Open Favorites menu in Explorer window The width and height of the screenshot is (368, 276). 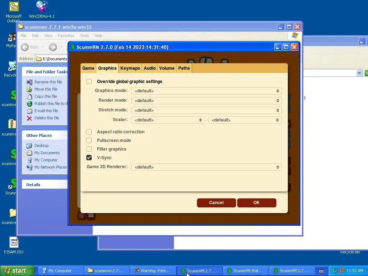[x=66, y=36]
